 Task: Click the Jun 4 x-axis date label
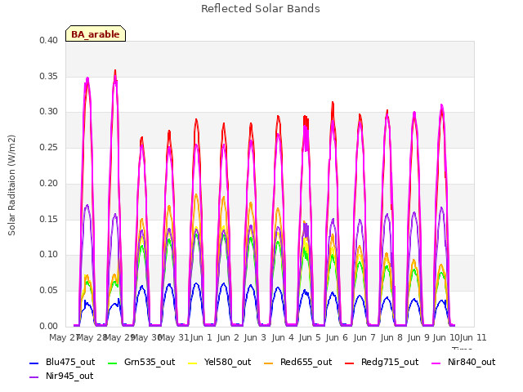coord(283,337)
